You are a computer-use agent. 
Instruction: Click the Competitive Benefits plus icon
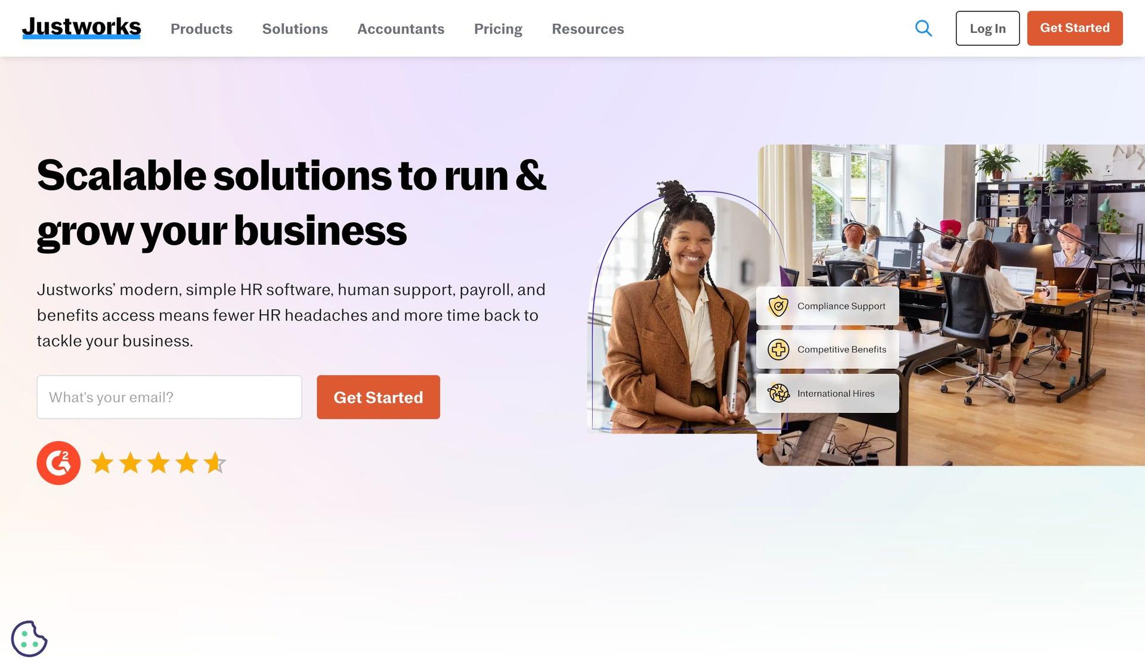(x=778, y=349)
